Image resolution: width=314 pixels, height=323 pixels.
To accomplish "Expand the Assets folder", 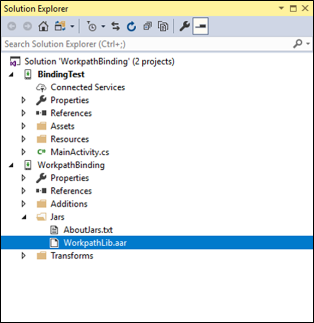I will pyautogui.click(x=24, y=126).
